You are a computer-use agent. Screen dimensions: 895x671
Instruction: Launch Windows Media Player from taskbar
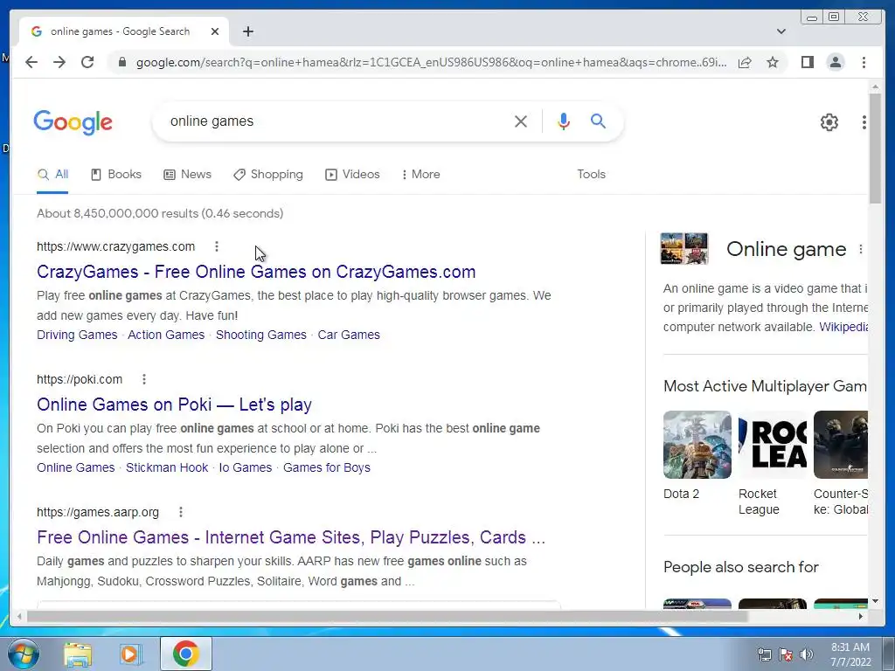coord(129,654)
